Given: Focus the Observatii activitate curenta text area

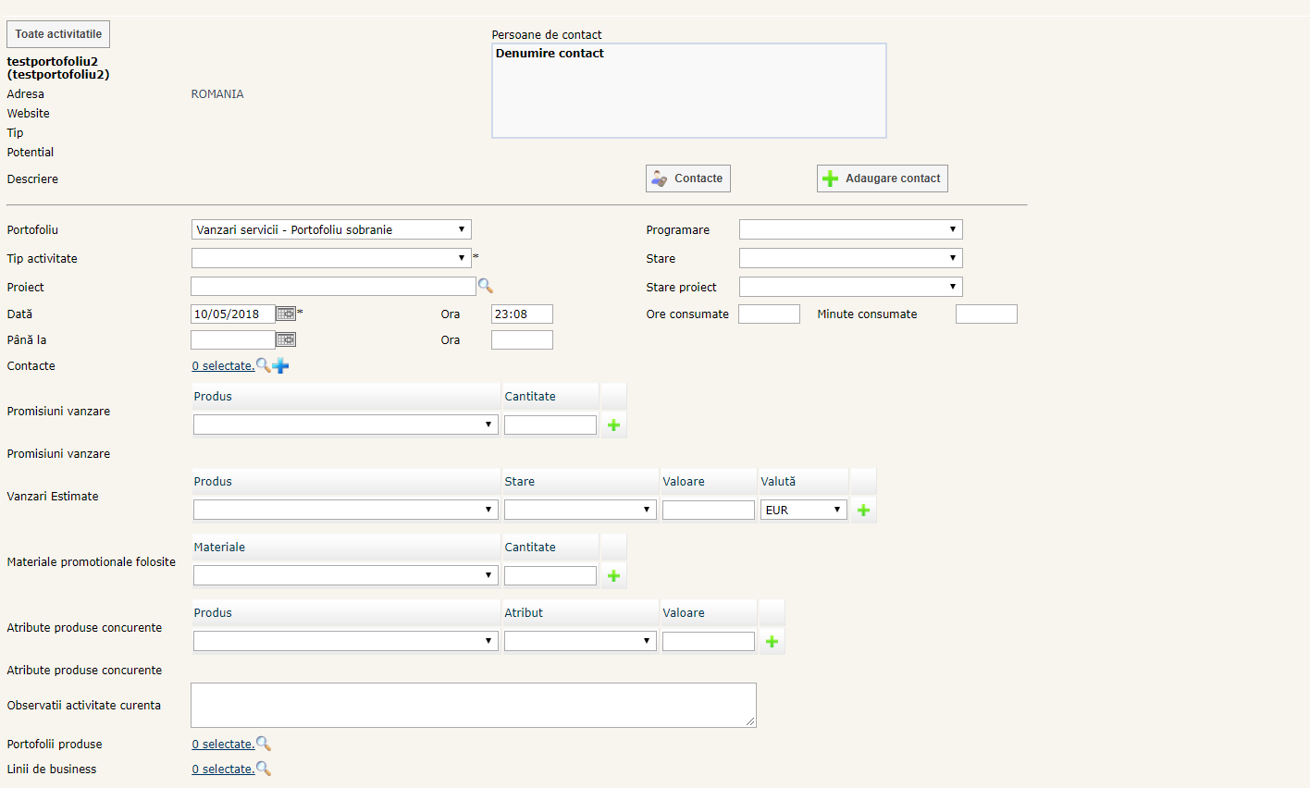Looking at the screenshot, I should (x=473, y=706).
